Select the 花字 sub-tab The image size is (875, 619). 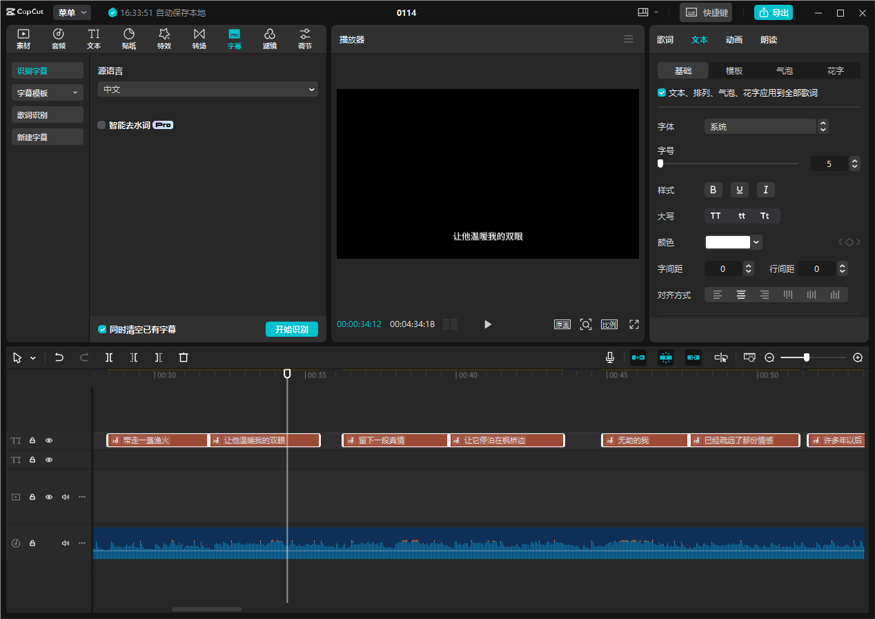tap(835, 70)
